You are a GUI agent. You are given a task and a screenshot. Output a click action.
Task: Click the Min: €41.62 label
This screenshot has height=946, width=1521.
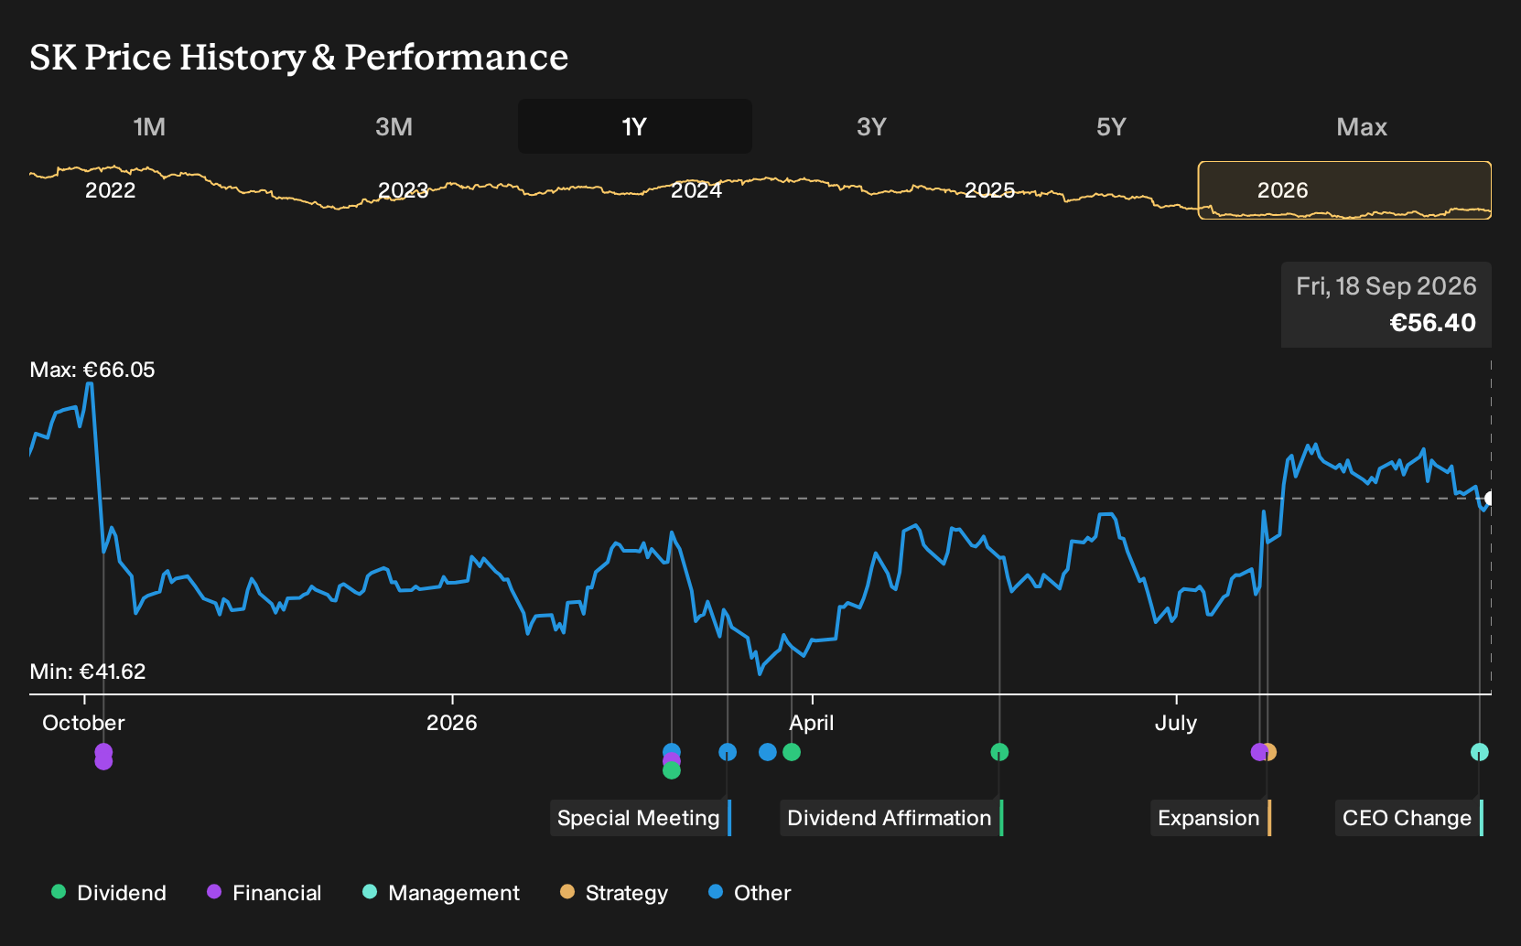tap(88, 672)
